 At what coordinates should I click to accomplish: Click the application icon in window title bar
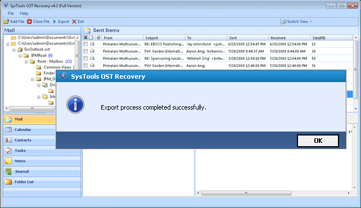pos(6,6)
